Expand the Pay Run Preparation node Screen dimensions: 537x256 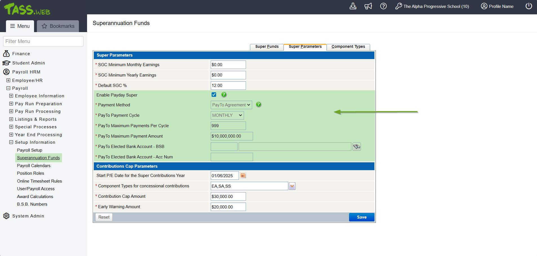tap(11, 104)
